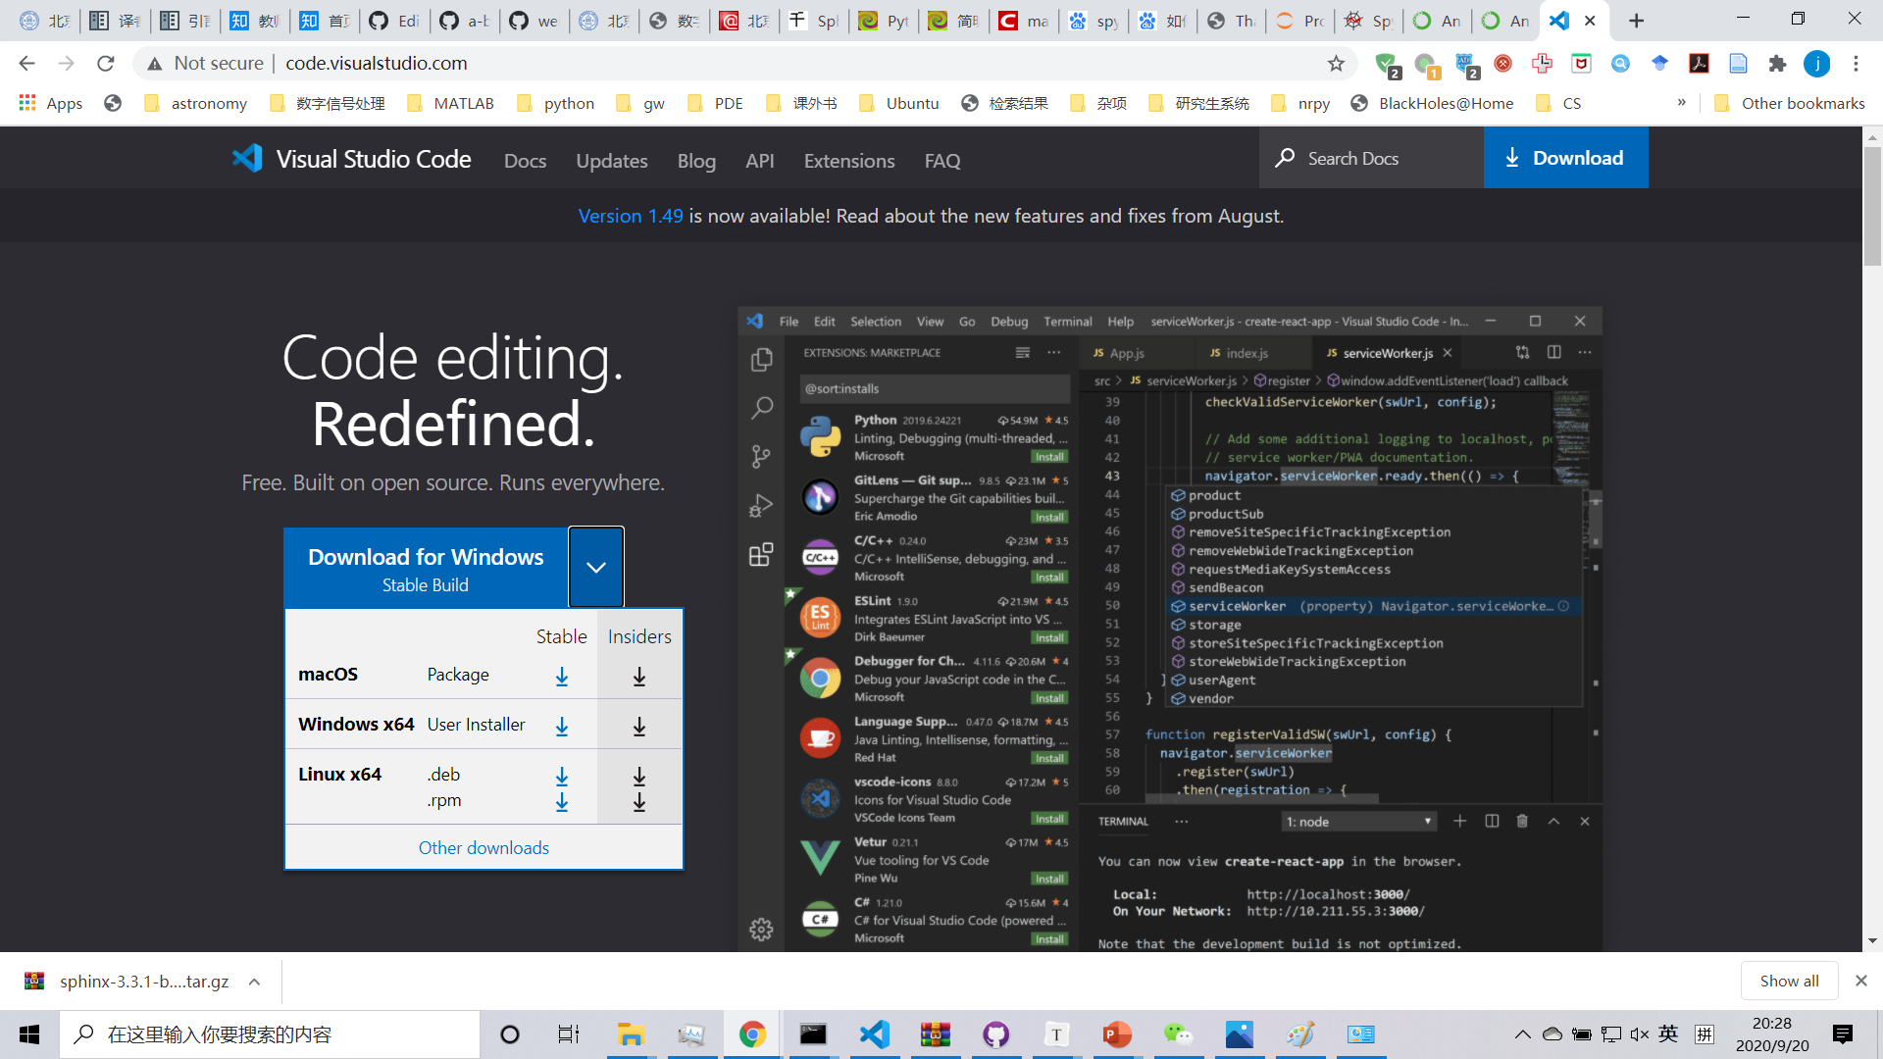
Task: Click the Visual Studio Code logo icon
Action: point(247,159)
